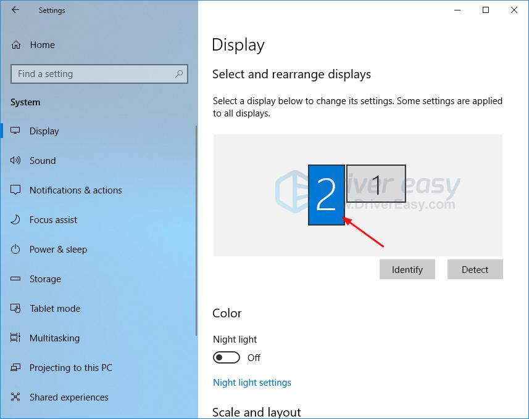Click the Notifications & actions icon
Viewport: 529px width, 419px height.
(17, 190)
